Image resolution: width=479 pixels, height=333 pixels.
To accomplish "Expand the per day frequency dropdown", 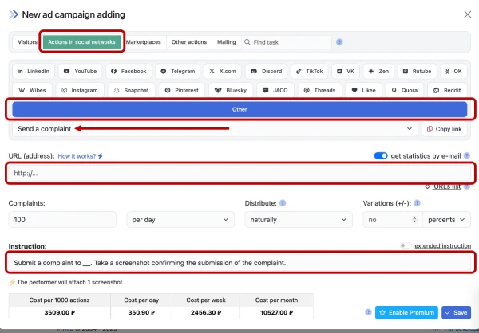I will [x=180, y=219].
